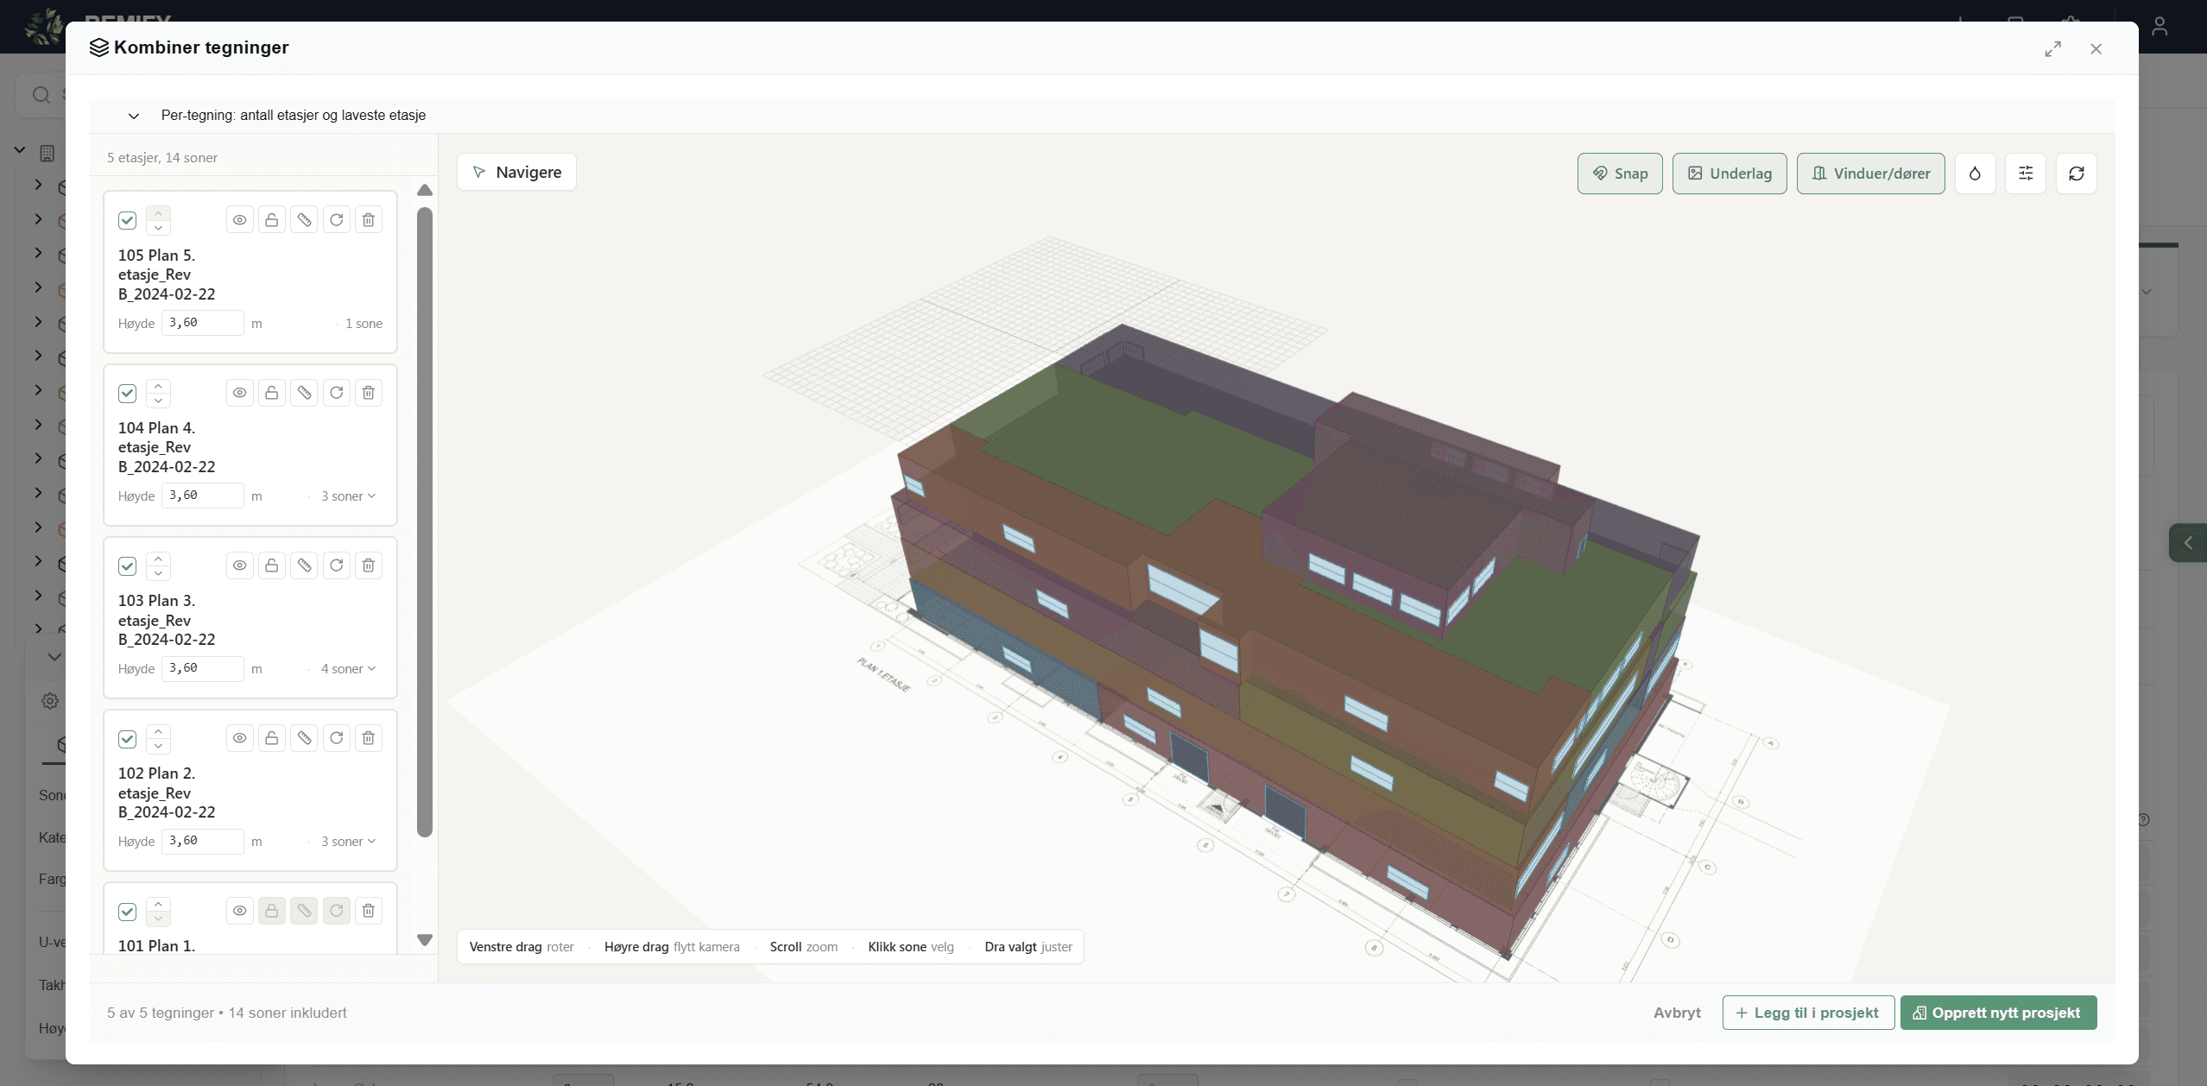Move 103 Plan 3 down in order
The height and width of the screenshot is (1086, 2207).
158,573
